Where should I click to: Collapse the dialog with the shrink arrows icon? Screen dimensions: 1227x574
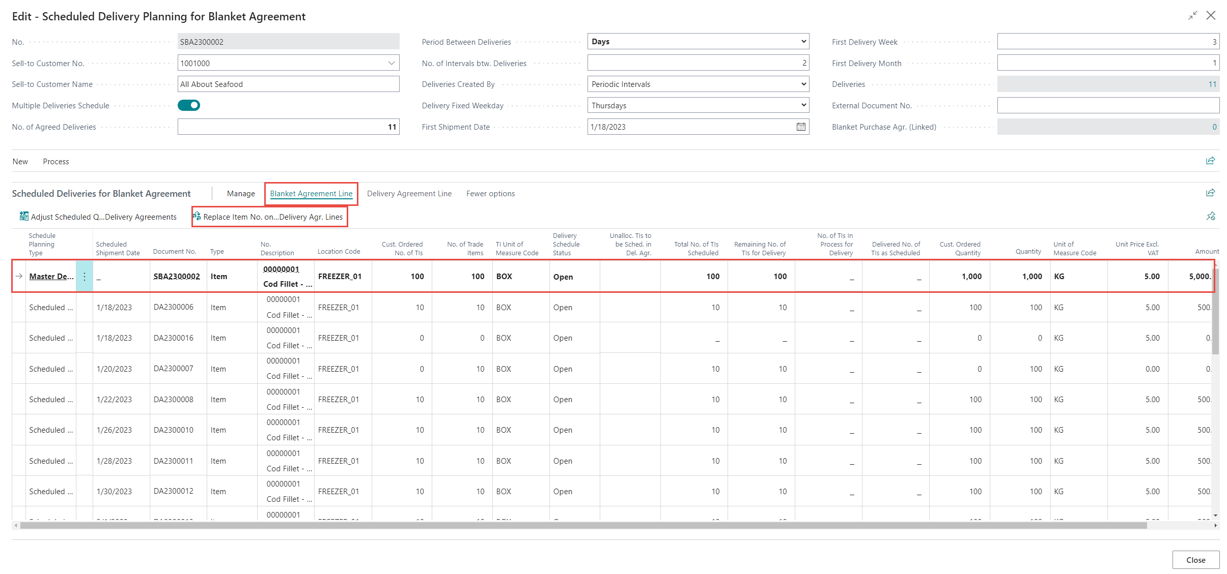pyautogui.click(x=1192, y=16)
